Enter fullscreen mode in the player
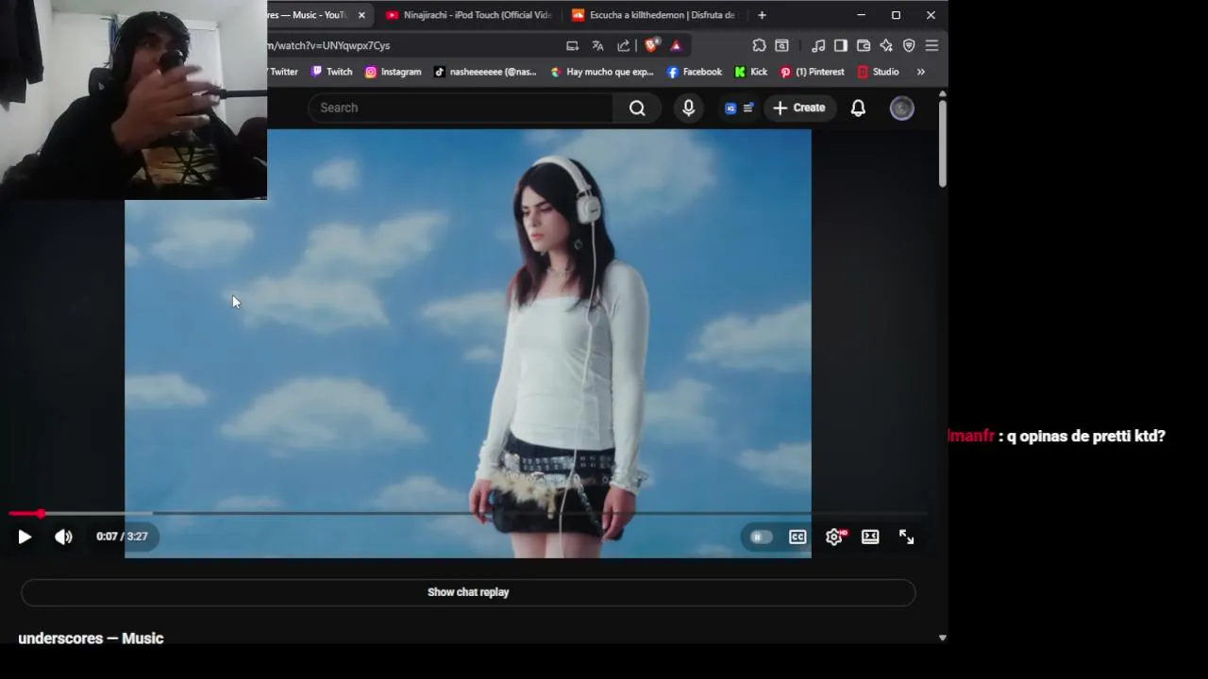This screenshot has height=679, width=1208. pyautogui.click(x=906, y=537)
